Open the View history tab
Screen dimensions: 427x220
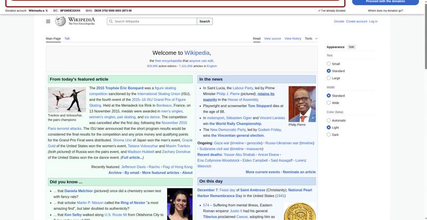(x=292, y=38)
